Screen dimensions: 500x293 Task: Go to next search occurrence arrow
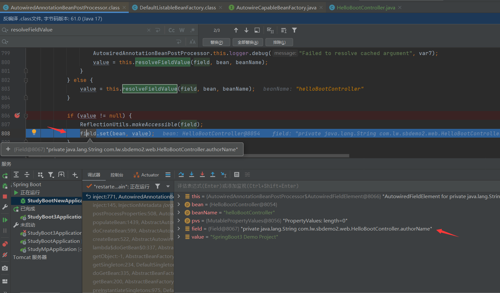point(246,30)
